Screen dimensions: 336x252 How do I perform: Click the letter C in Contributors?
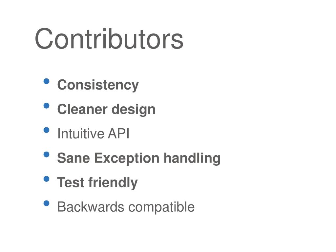44,39
